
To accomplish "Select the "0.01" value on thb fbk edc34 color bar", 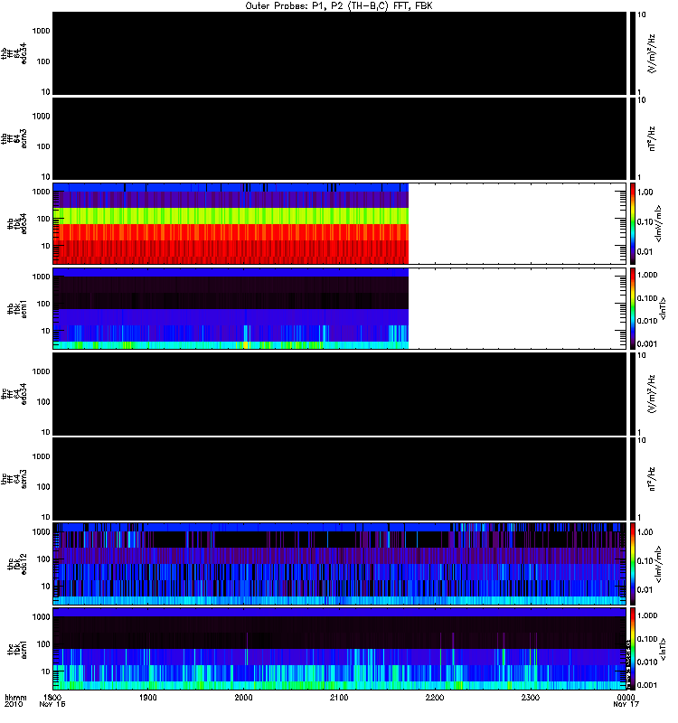I will pos(645,252).
